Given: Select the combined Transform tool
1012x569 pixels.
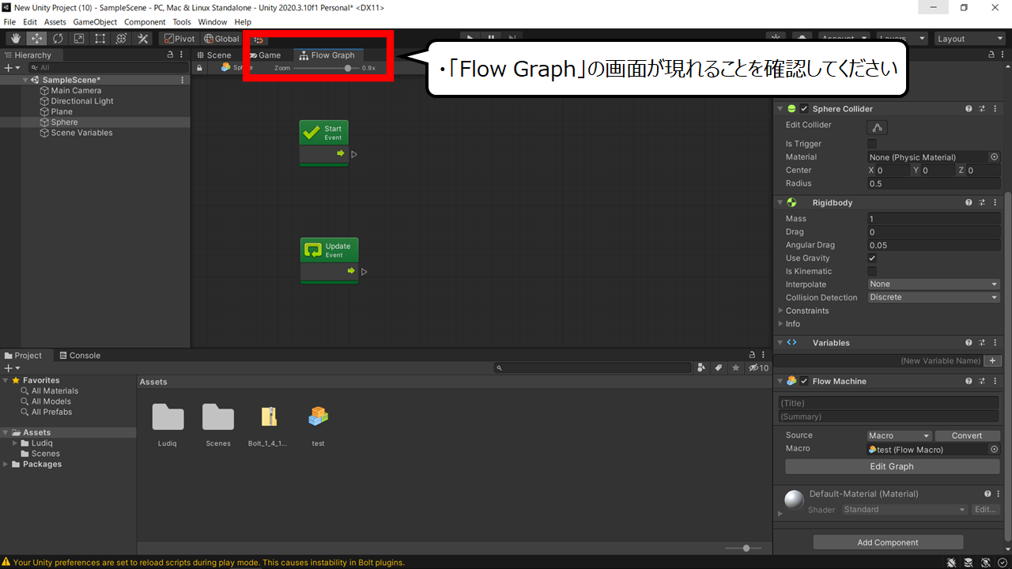Looking at the screenshot, I should tap(122, 39).
